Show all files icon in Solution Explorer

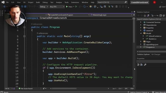pos(164,16)
